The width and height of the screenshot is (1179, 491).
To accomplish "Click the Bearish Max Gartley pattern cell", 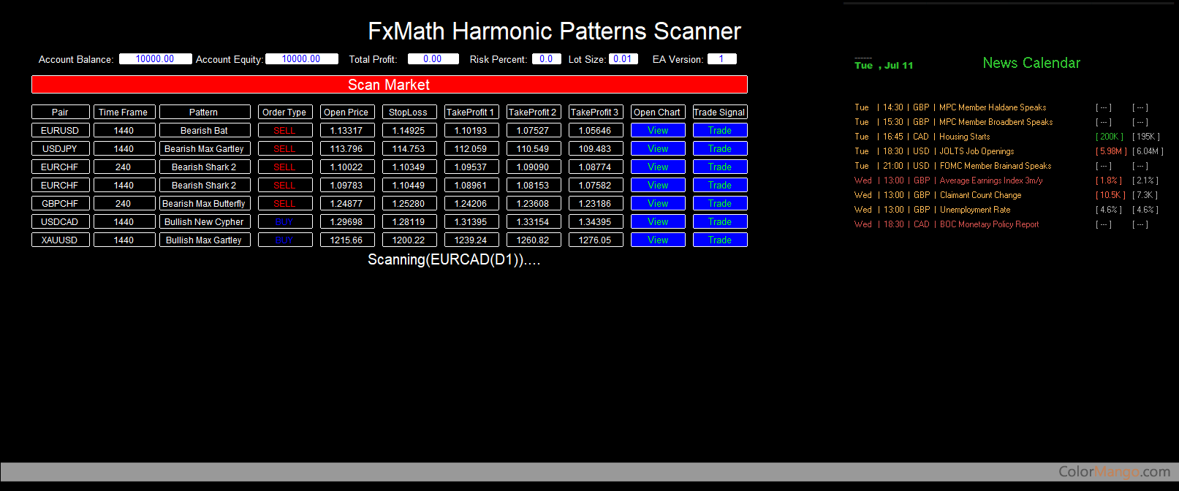I will 204,148.
